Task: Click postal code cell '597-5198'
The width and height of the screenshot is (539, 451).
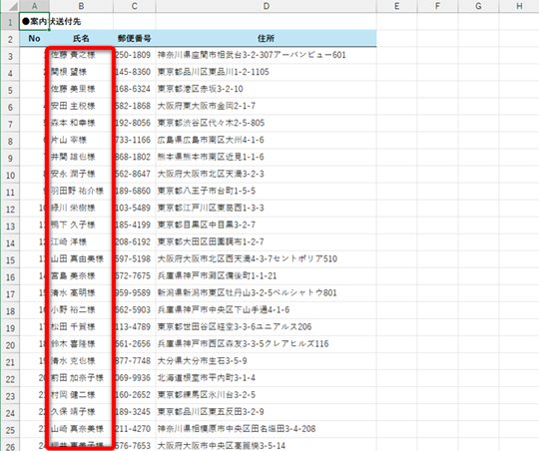Action: coord(135,259)
